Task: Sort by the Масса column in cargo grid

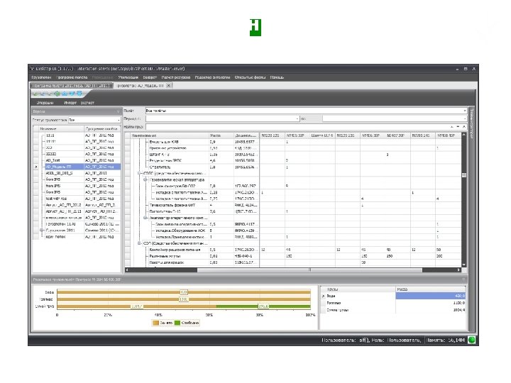Action: 221,135
